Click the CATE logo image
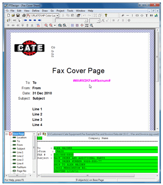Image resolution: width=163 pixels, height=185 pixels. [30, 48]
